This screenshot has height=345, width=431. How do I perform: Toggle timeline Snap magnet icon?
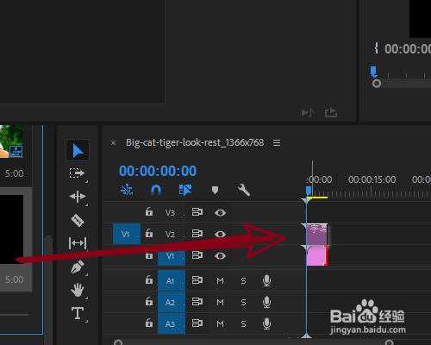tap(156, 190)
